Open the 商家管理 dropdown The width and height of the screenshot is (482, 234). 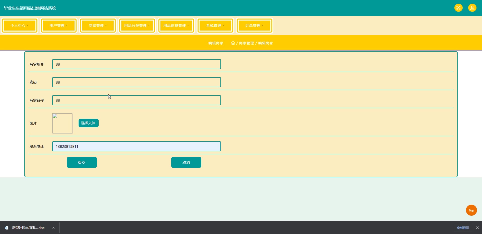[98, 26]
